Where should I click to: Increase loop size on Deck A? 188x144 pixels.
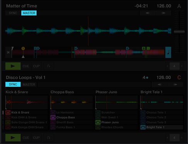pos(182,66)
